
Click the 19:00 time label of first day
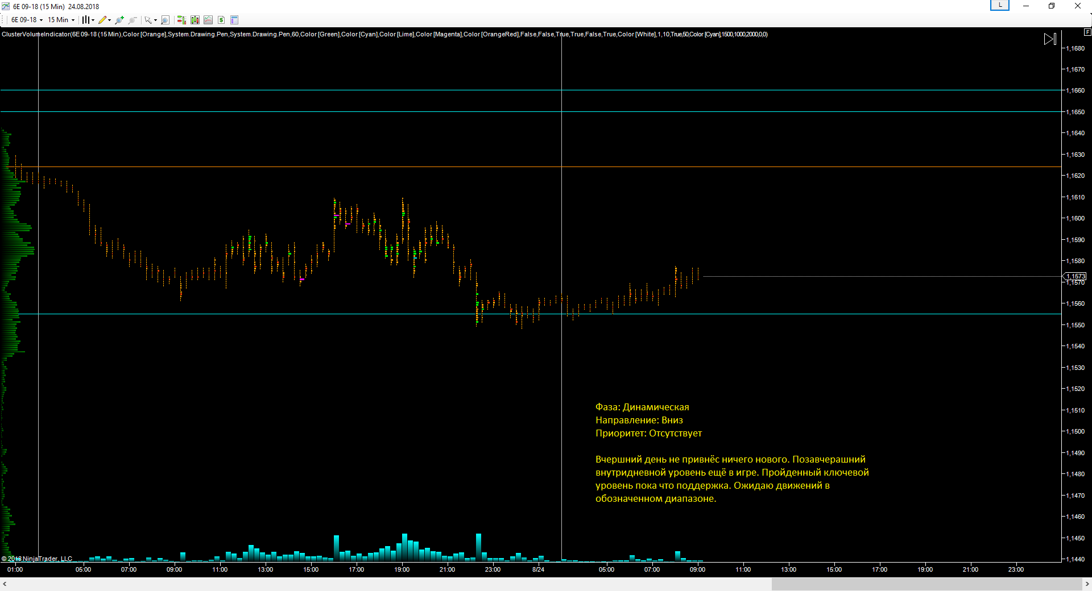[x=402, y=569]
